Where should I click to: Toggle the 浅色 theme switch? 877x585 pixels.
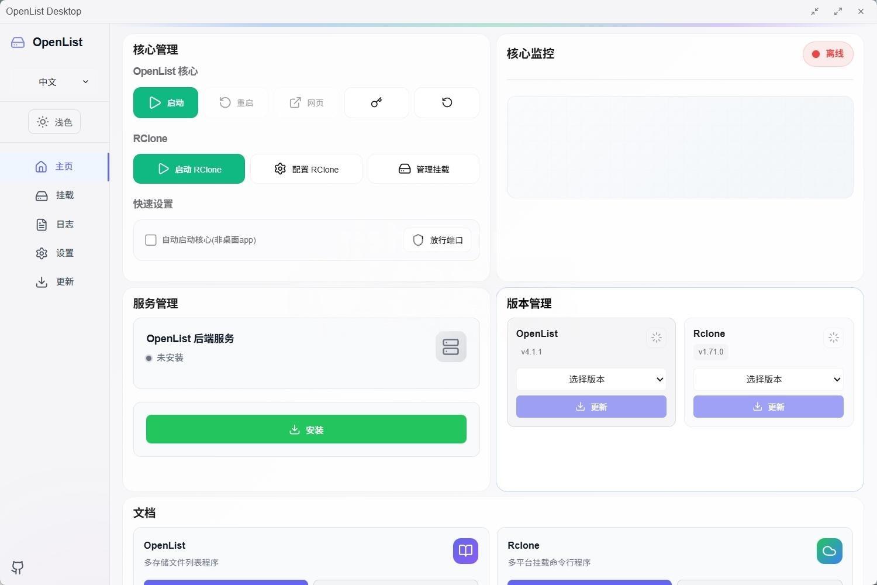54,122
